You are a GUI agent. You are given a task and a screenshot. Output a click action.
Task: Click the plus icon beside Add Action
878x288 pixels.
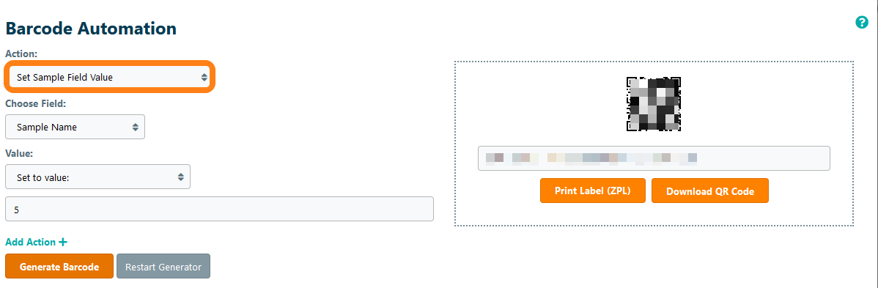pyautogui.click(x=63, y=242)
